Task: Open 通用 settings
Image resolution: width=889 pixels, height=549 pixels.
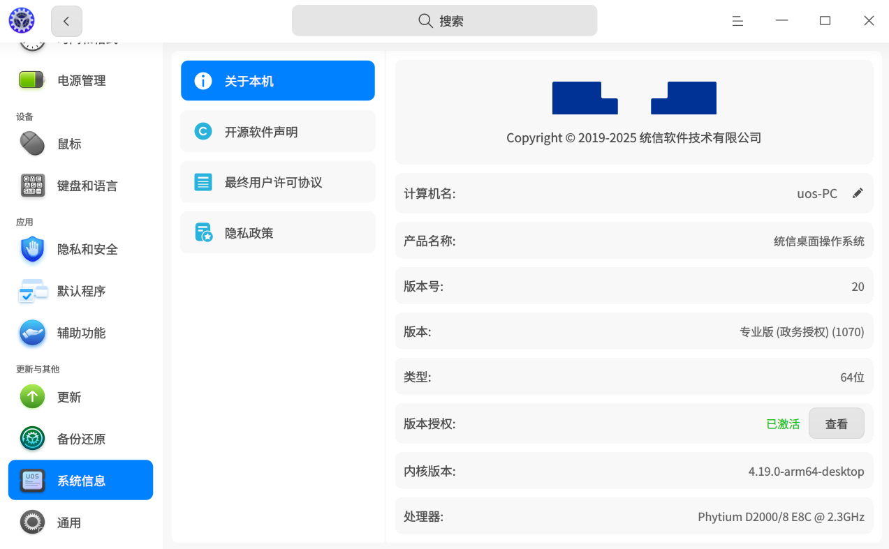Action: point(80,522)
